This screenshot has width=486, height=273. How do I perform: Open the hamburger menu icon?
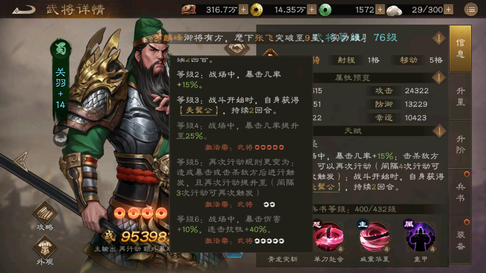pyautogui.click(x=471, y=9)
